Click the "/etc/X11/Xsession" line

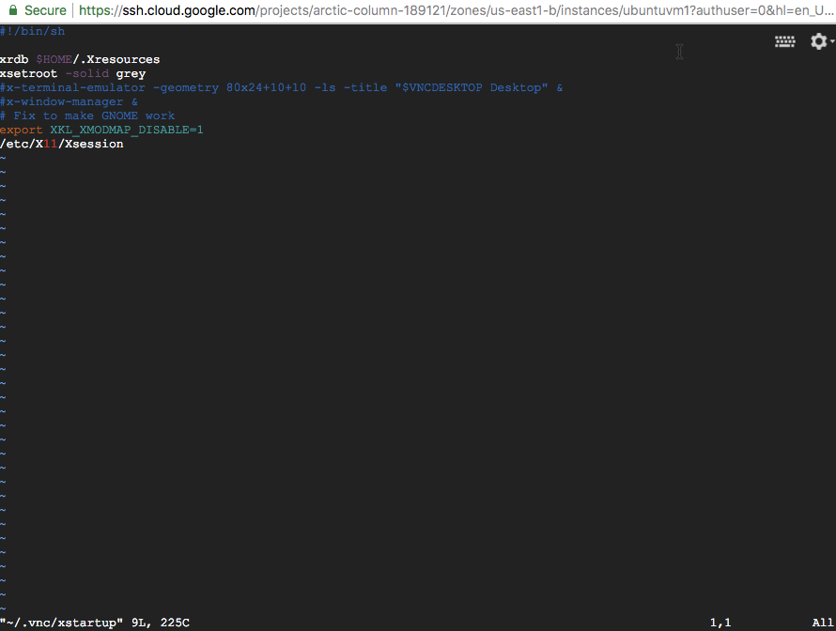pos(62,144)
